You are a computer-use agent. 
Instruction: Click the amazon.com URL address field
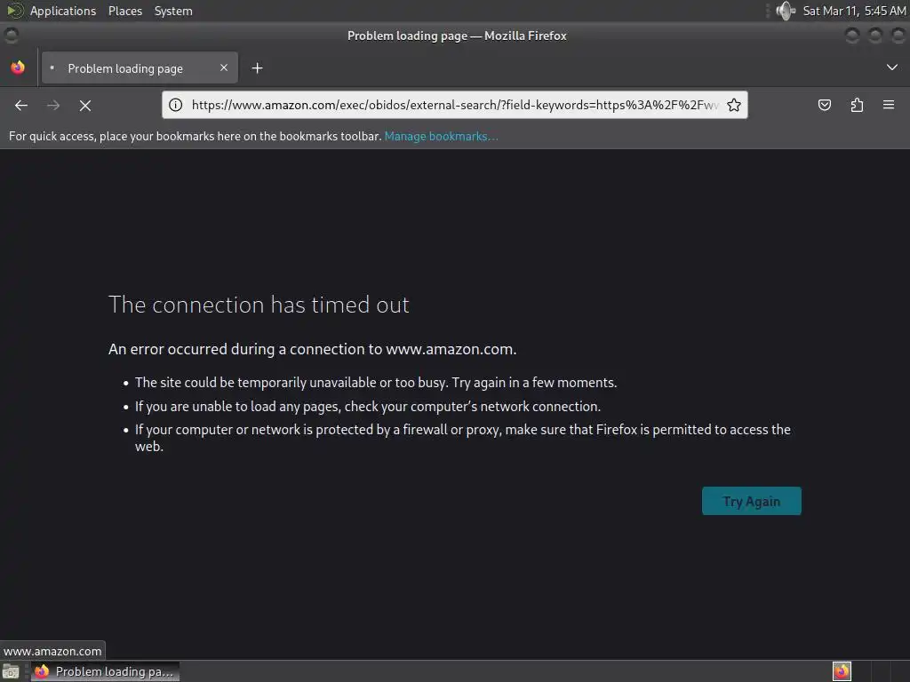click(456, 105)
